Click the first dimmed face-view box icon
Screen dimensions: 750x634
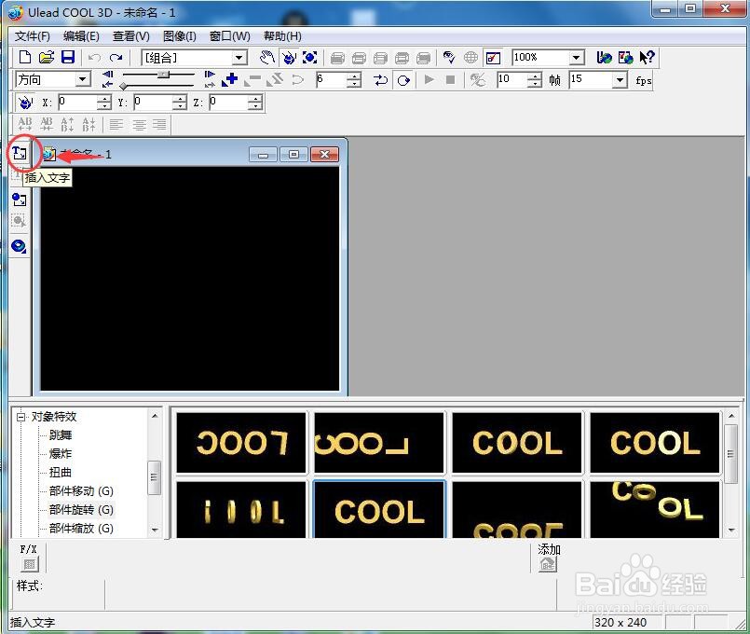point(337,59)
